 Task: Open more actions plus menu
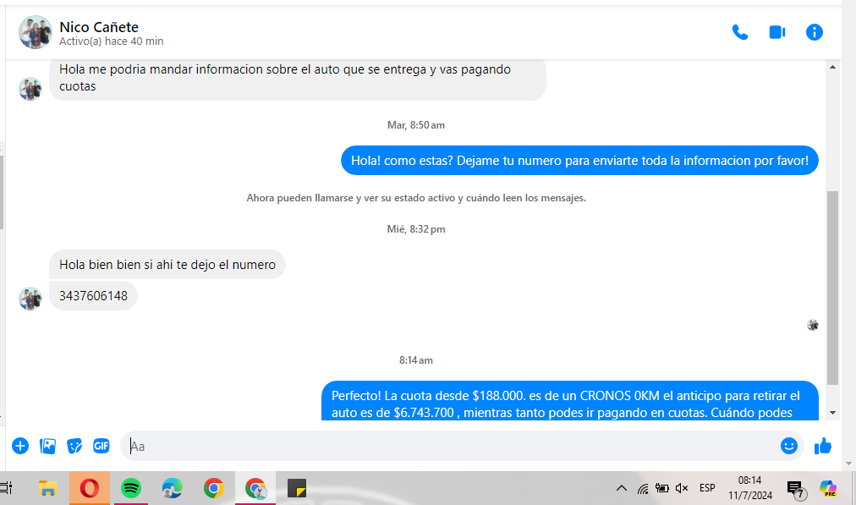pos(20,446)
